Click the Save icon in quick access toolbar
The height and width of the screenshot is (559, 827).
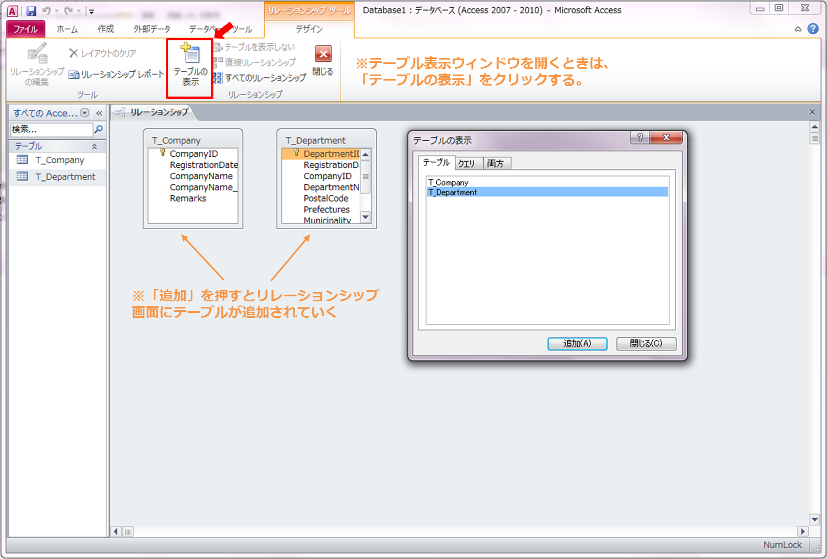31,11
